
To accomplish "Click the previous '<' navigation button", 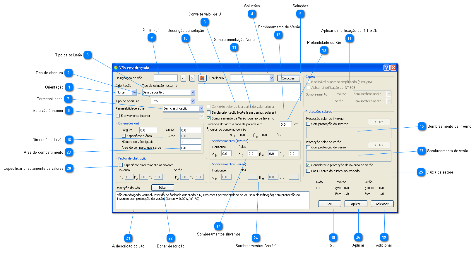I will pyautogui.click(x=183, y=78).
